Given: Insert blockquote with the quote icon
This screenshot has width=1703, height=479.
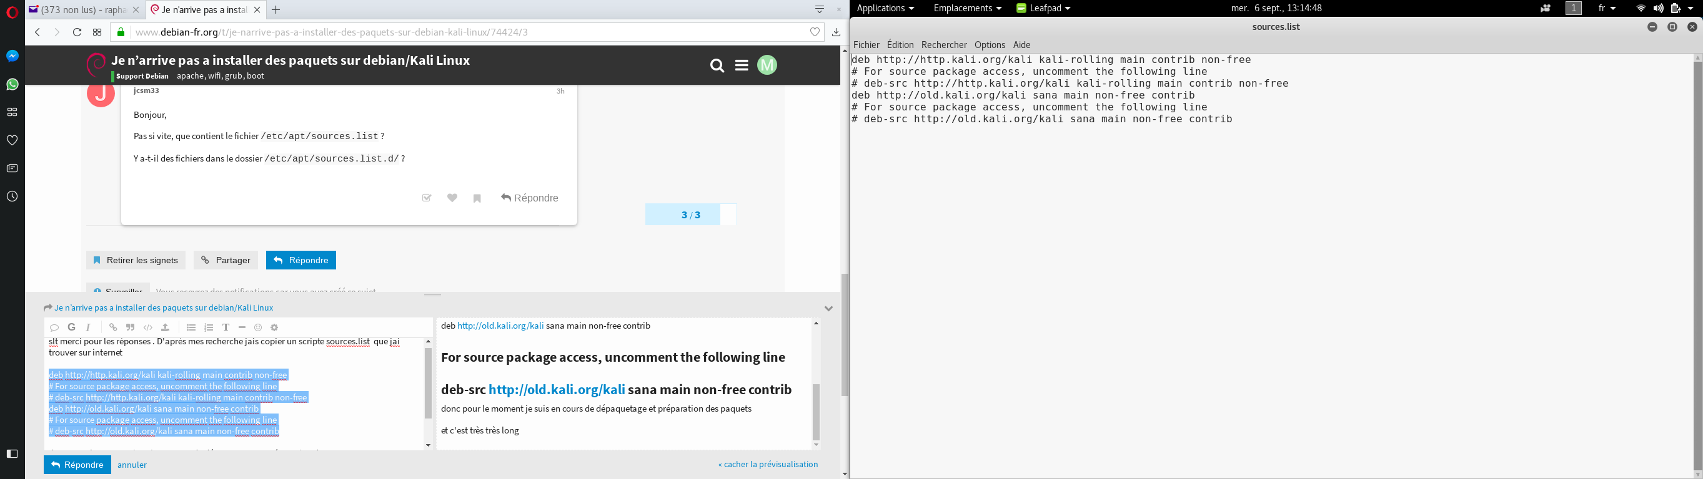Looking at the screenshot, I should pyautogui.click(x=130, y=328).
